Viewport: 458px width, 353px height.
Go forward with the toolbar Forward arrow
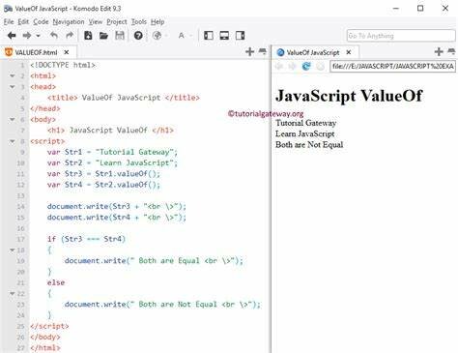coord(27,36)
